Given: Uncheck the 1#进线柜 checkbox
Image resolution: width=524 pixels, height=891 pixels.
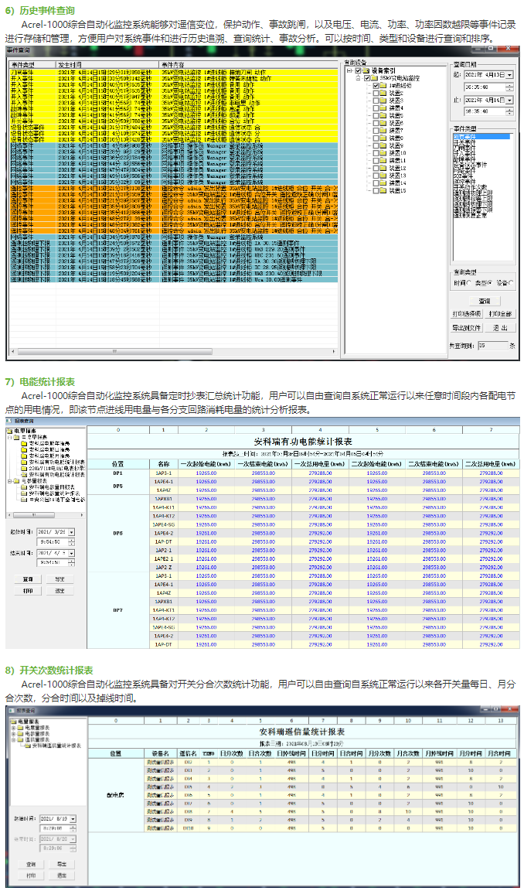Looking at the screenshot, I should (x=376, y=86).
